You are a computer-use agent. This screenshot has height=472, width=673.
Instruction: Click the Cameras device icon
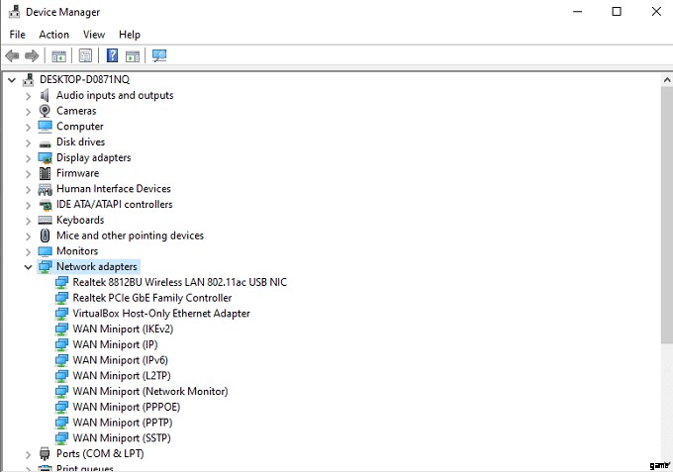(45, 111)
